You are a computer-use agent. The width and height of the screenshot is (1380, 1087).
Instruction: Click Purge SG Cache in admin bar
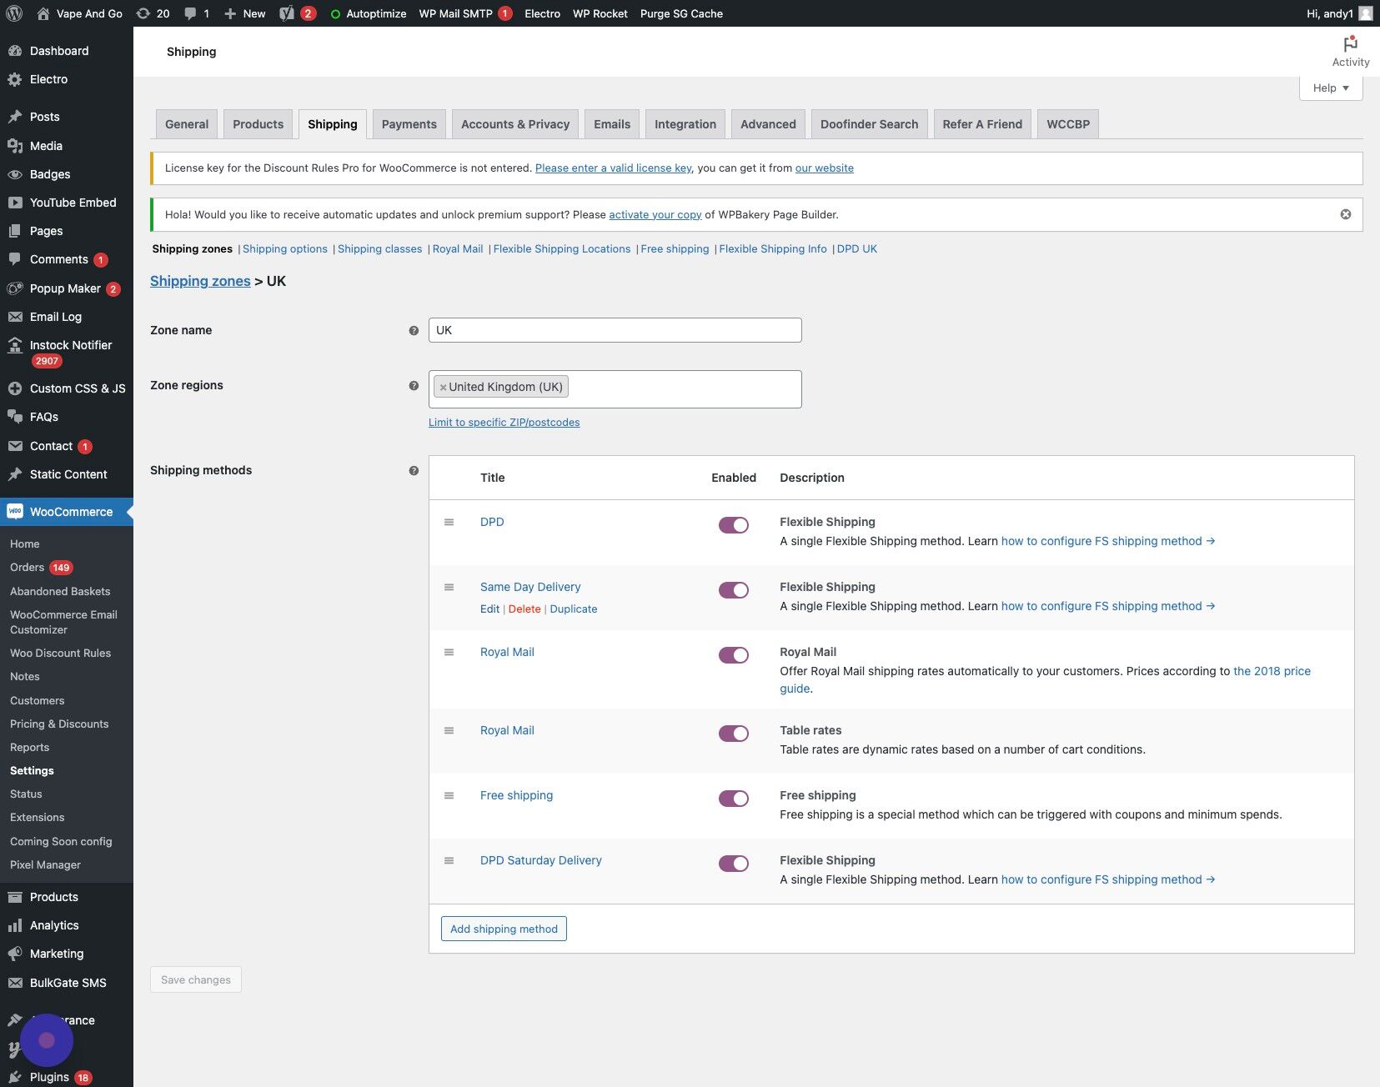681,13
